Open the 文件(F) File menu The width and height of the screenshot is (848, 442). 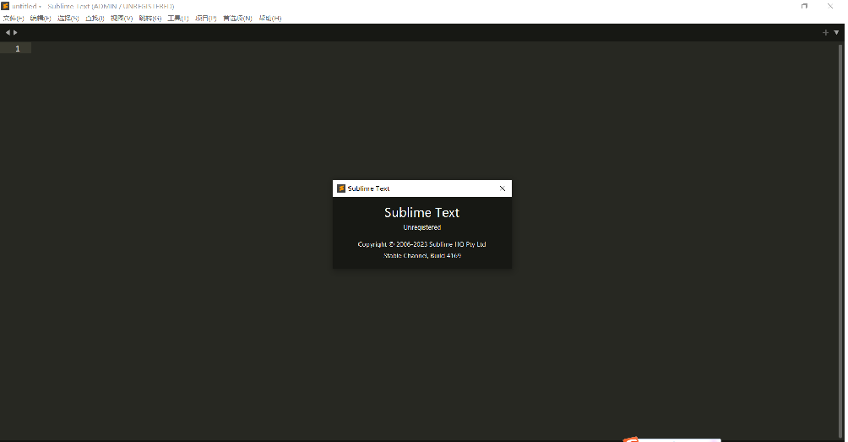pyautogui.click(x=14, y=18)
